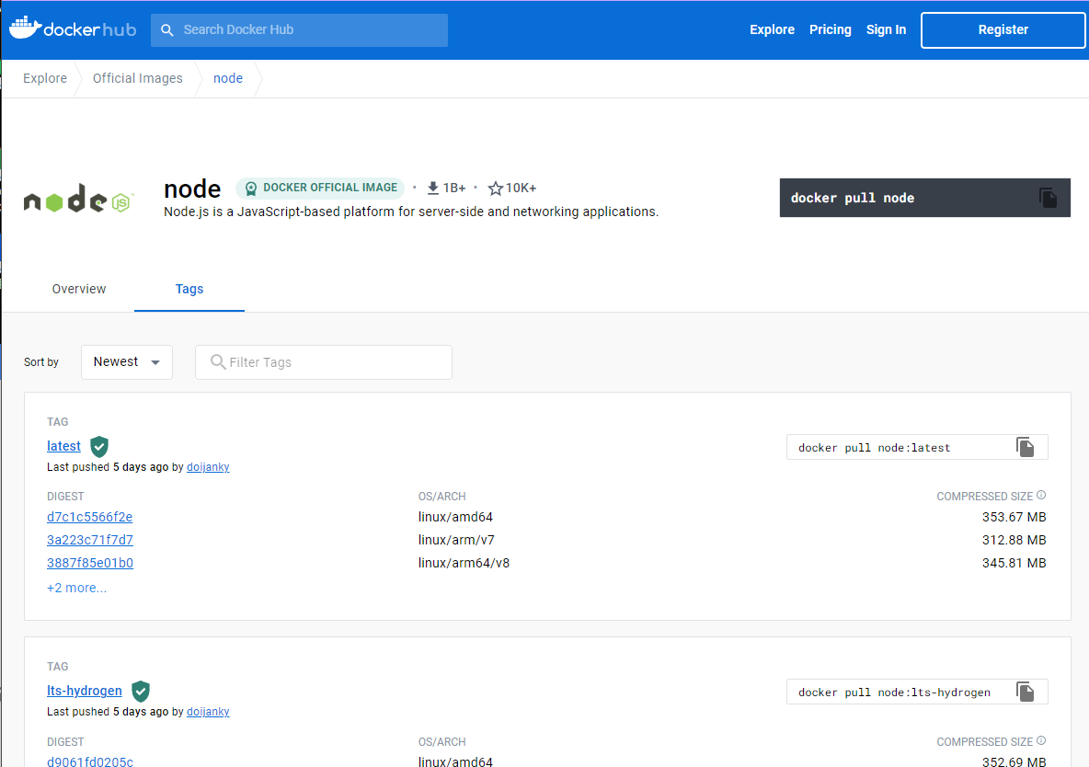Click the 312.88 MB size value

pos(1014,540)
